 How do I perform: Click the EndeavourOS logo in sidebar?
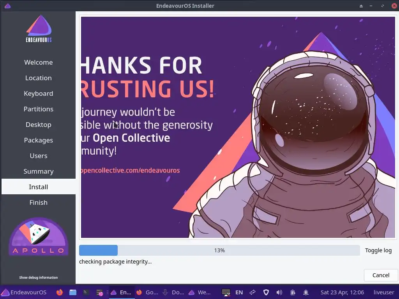coord(39,29)
